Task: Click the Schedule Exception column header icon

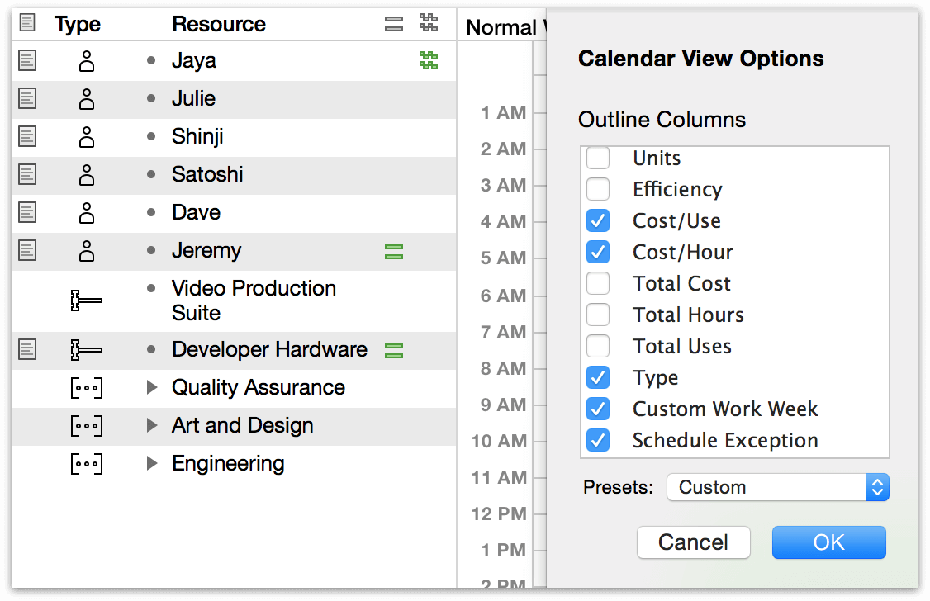Action: [428, 23]
